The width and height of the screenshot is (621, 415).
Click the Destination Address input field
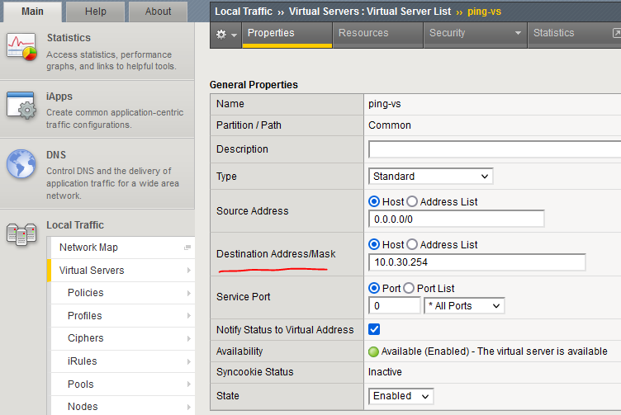coord(476,262)
